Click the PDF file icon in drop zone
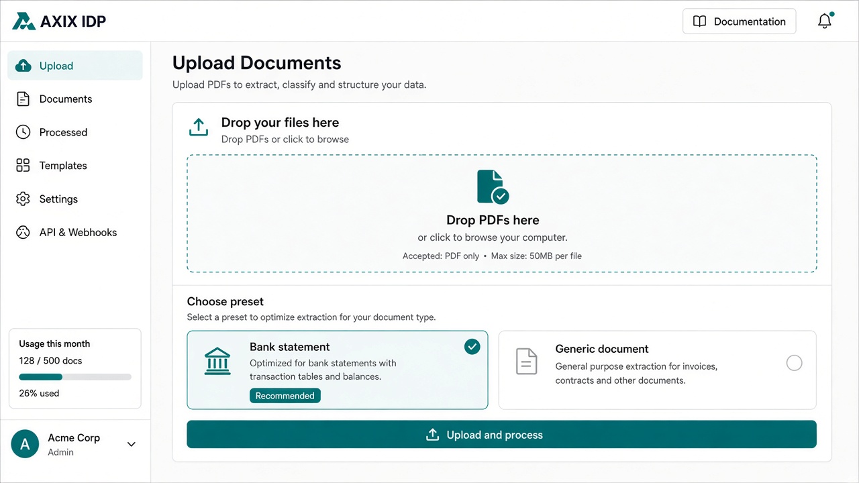The width and height of the screenshot is (859, 483). pyautogui.click(x=493, y=186)
